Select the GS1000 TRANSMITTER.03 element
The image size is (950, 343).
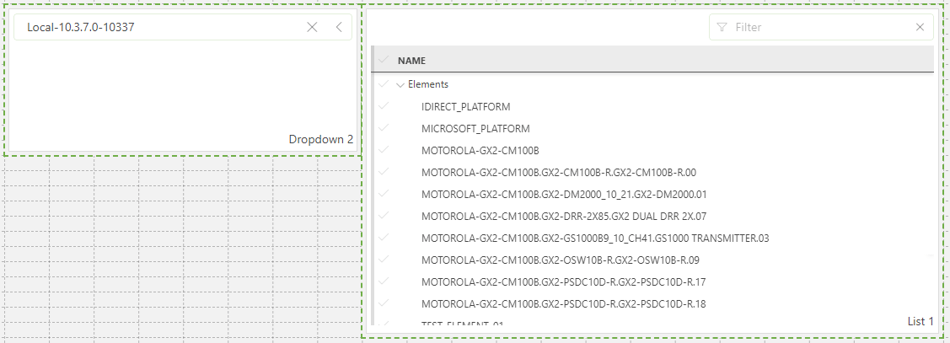click(x=595, y=238)
